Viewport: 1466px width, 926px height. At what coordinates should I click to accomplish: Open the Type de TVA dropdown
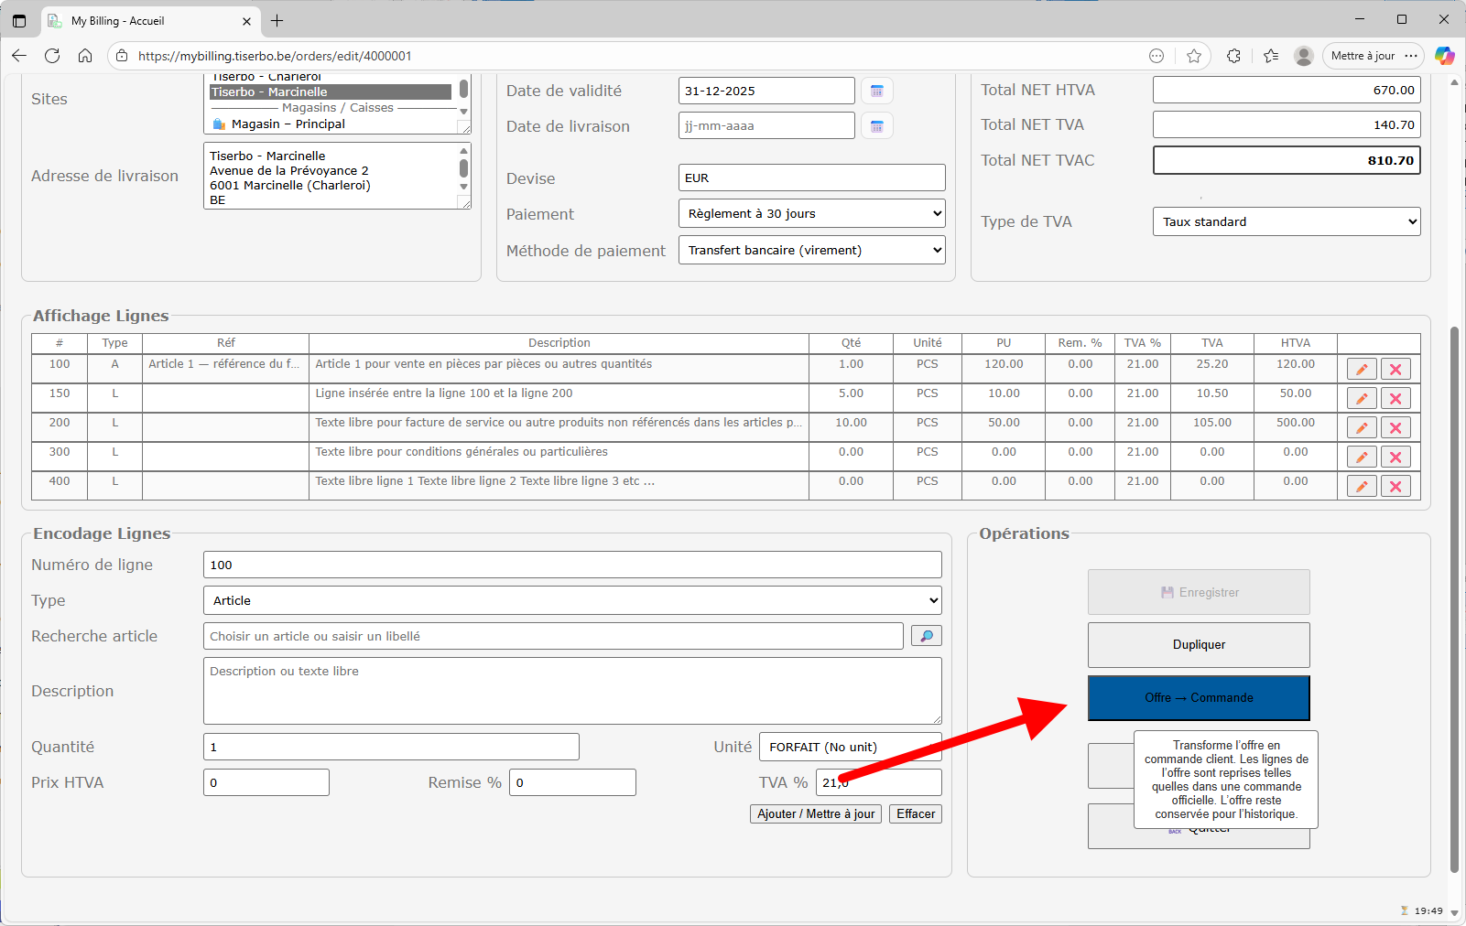1286,222
